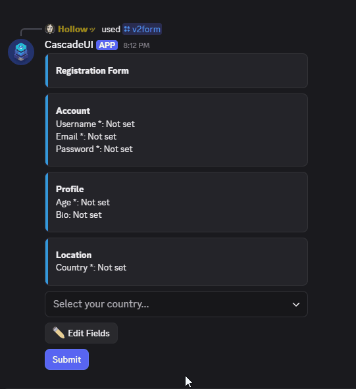Submit the registration form
The image size is (356, 389).
[66, 359]
